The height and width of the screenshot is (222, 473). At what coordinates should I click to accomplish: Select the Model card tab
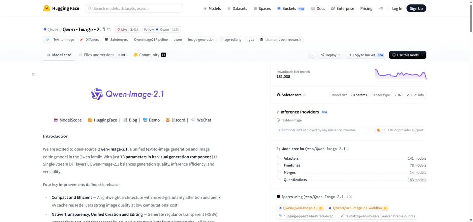point(59,55)
